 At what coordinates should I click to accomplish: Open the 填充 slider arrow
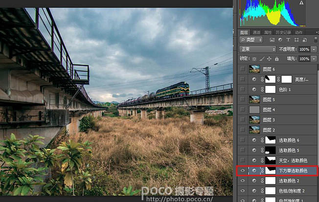(x=314, y=59)
